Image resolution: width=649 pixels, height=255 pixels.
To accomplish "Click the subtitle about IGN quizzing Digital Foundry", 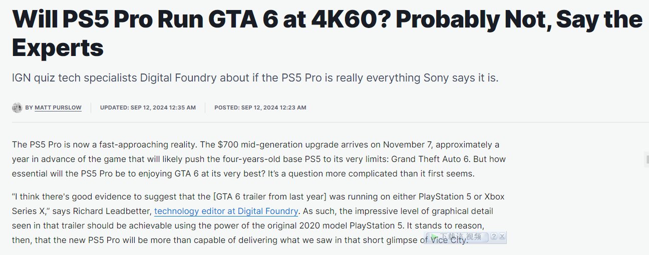I will click(255, 78).
